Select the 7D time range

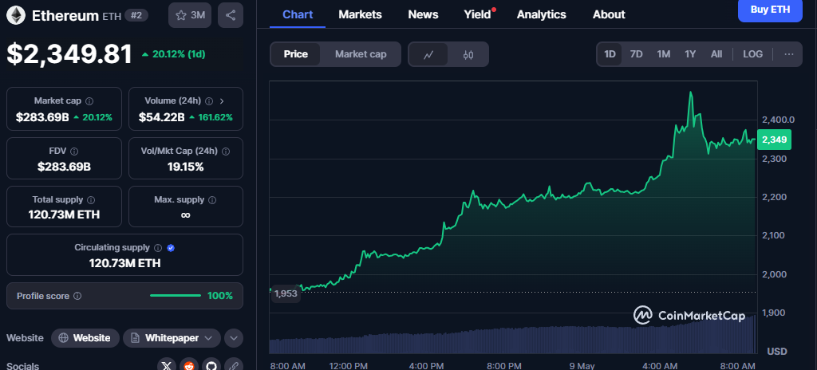tap(636, 54)
